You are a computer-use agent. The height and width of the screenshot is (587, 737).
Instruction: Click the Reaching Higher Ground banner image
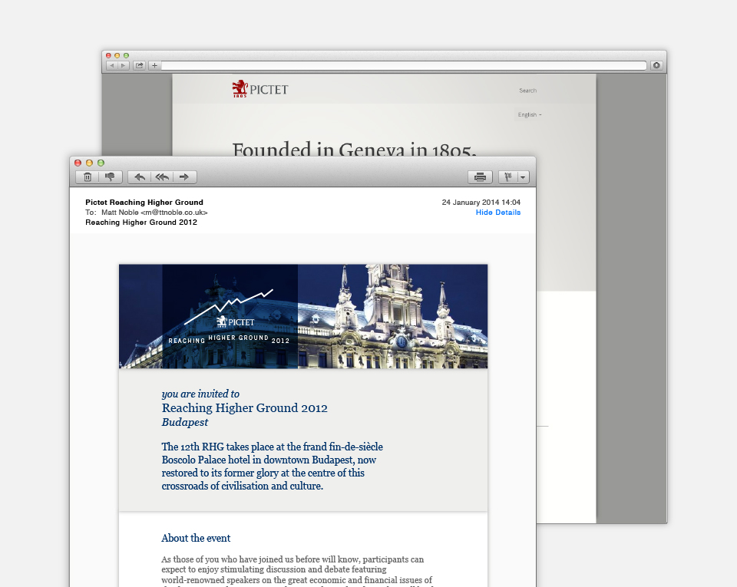pyautogui.click(x=303, y=315)
